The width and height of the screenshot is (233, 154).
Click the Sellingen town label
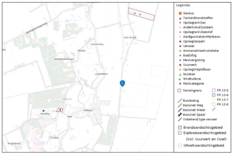pos(88,110)
